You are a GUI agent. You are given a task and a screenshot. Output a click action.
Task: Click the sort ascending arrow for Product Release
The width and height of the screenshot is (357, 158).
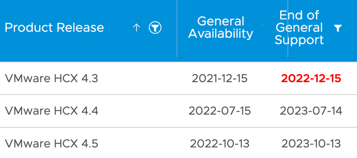[x=137, y=28]
